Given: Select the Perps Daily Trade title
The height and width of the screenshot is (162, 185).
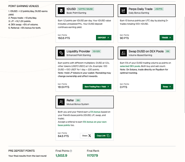Looking at the screenshot, I should (x=141, y=9).
